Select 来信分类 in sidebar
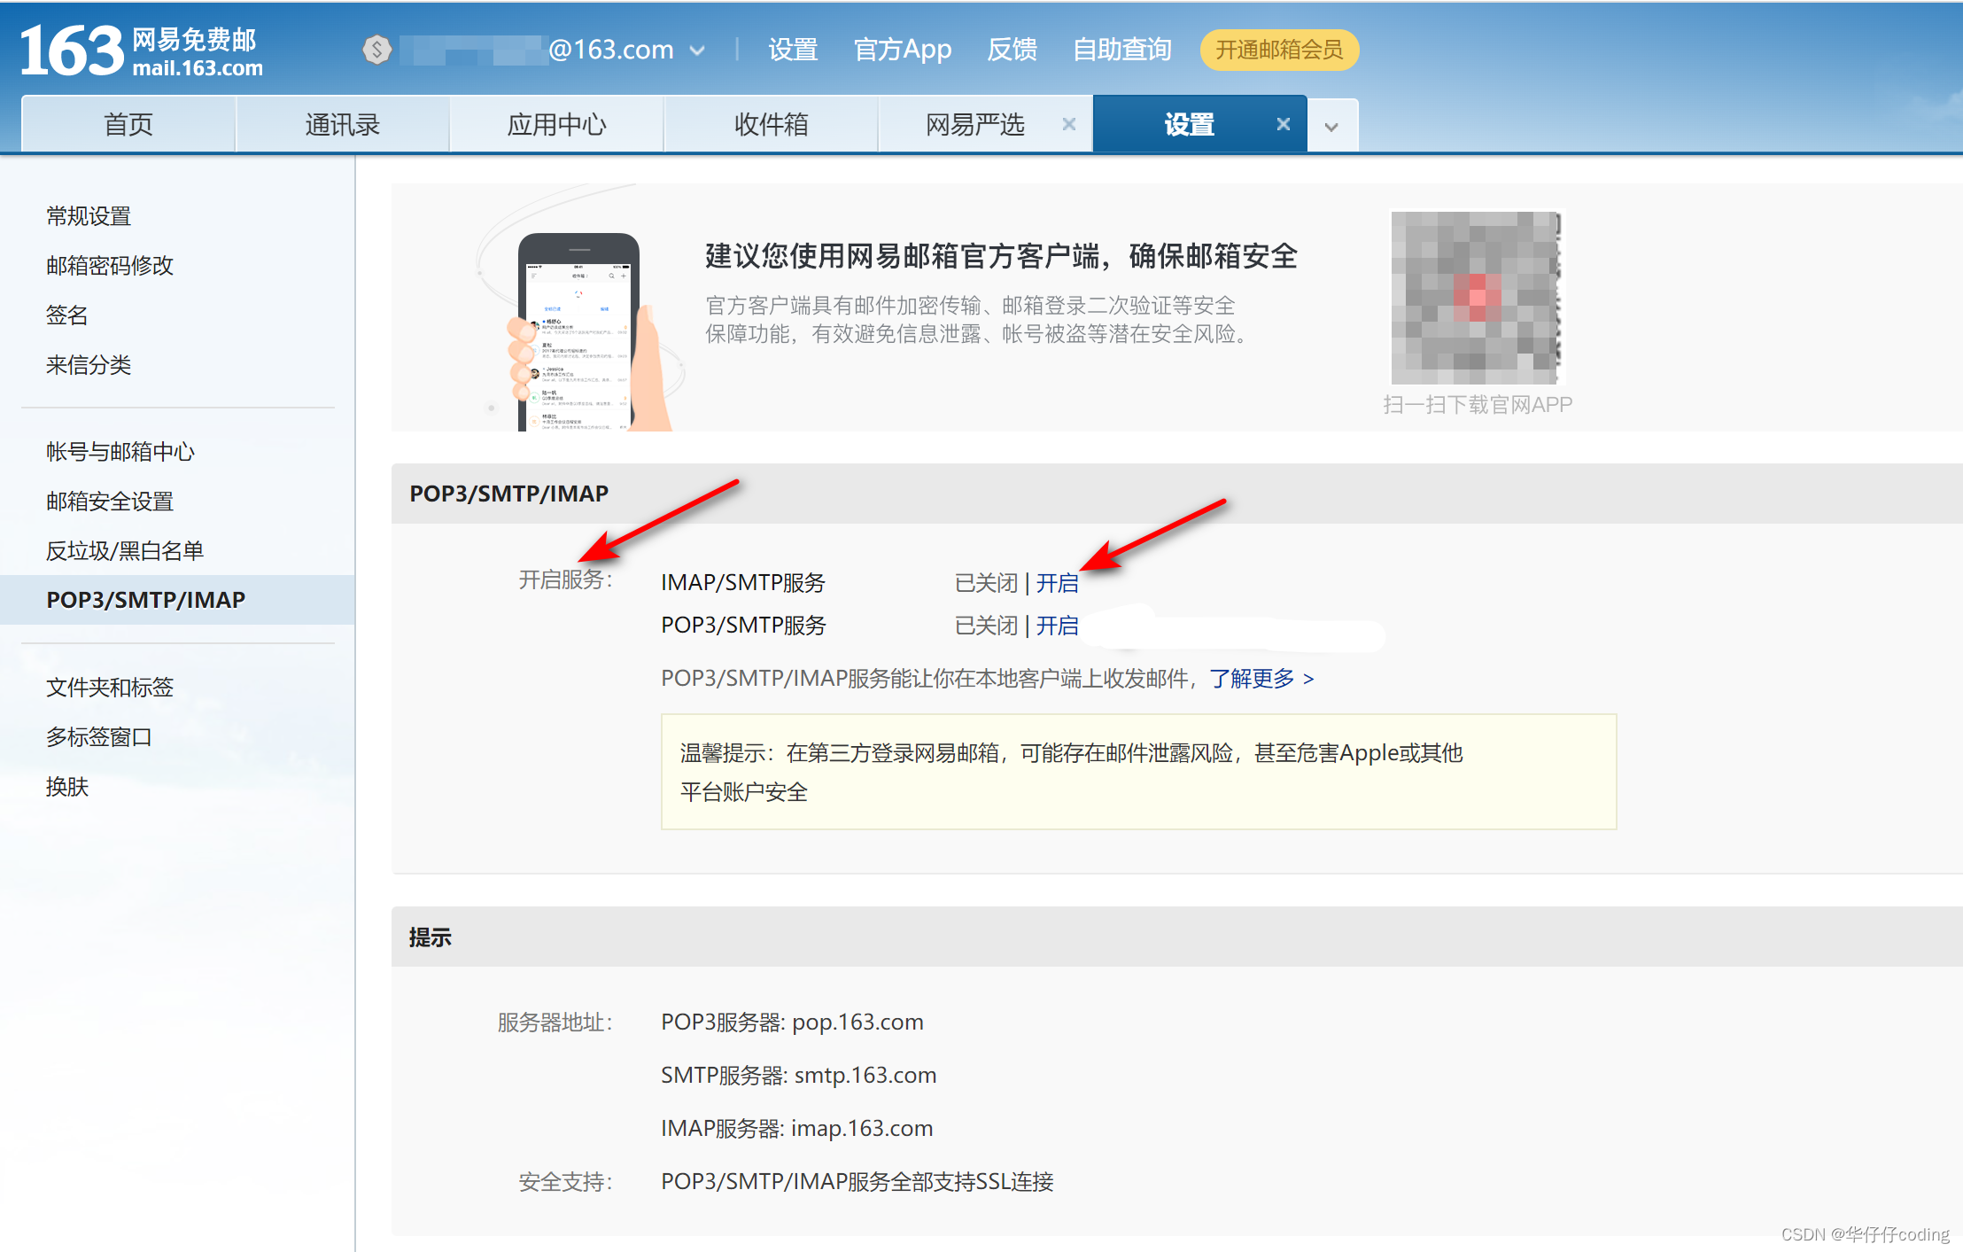The height and width of the screenshot is (1252, 1963). coord(89,365)
